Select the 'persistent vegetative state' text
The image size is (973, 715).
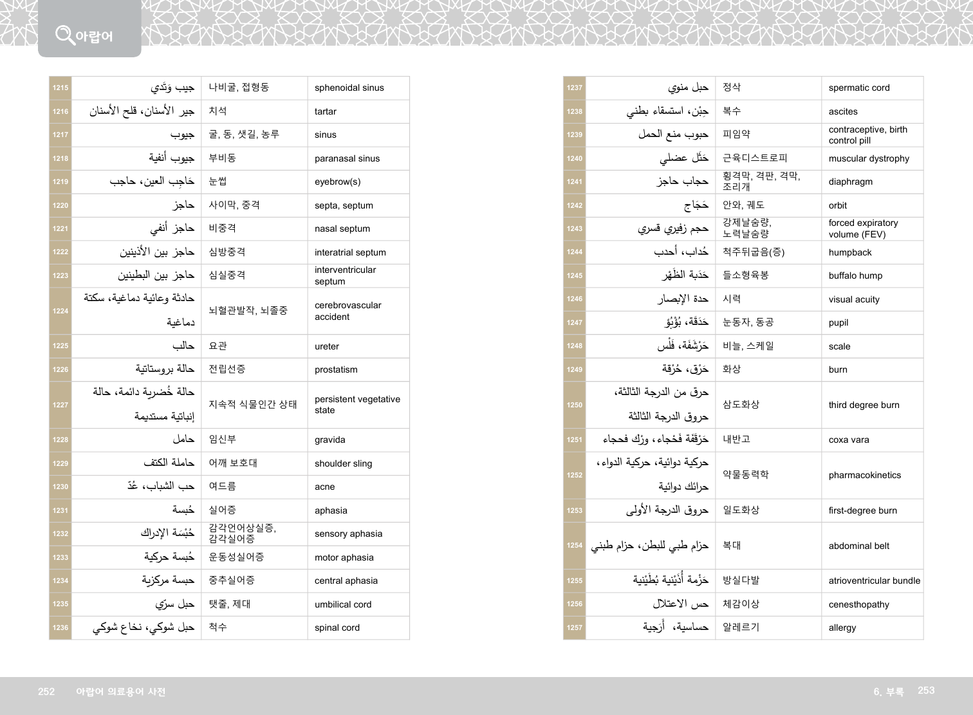pyautogui.click(x=357, y=405)
